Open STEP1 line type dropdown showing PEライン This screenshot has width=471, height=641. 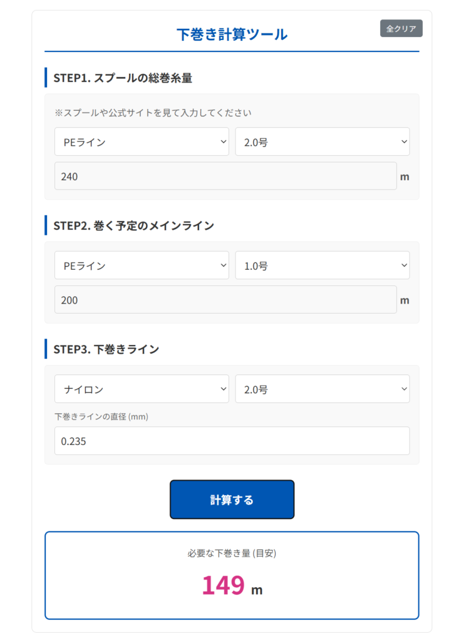coord(142,142)
